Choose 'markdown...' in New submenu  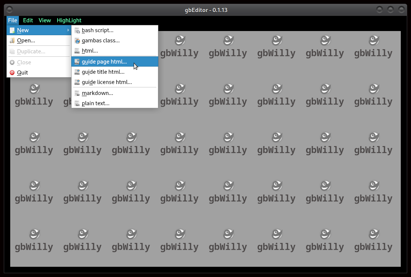click(97, 93)
